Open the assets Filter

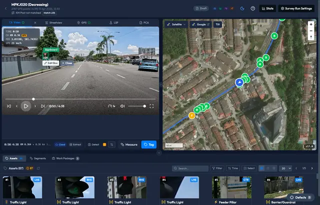click(x=217, y=169)
